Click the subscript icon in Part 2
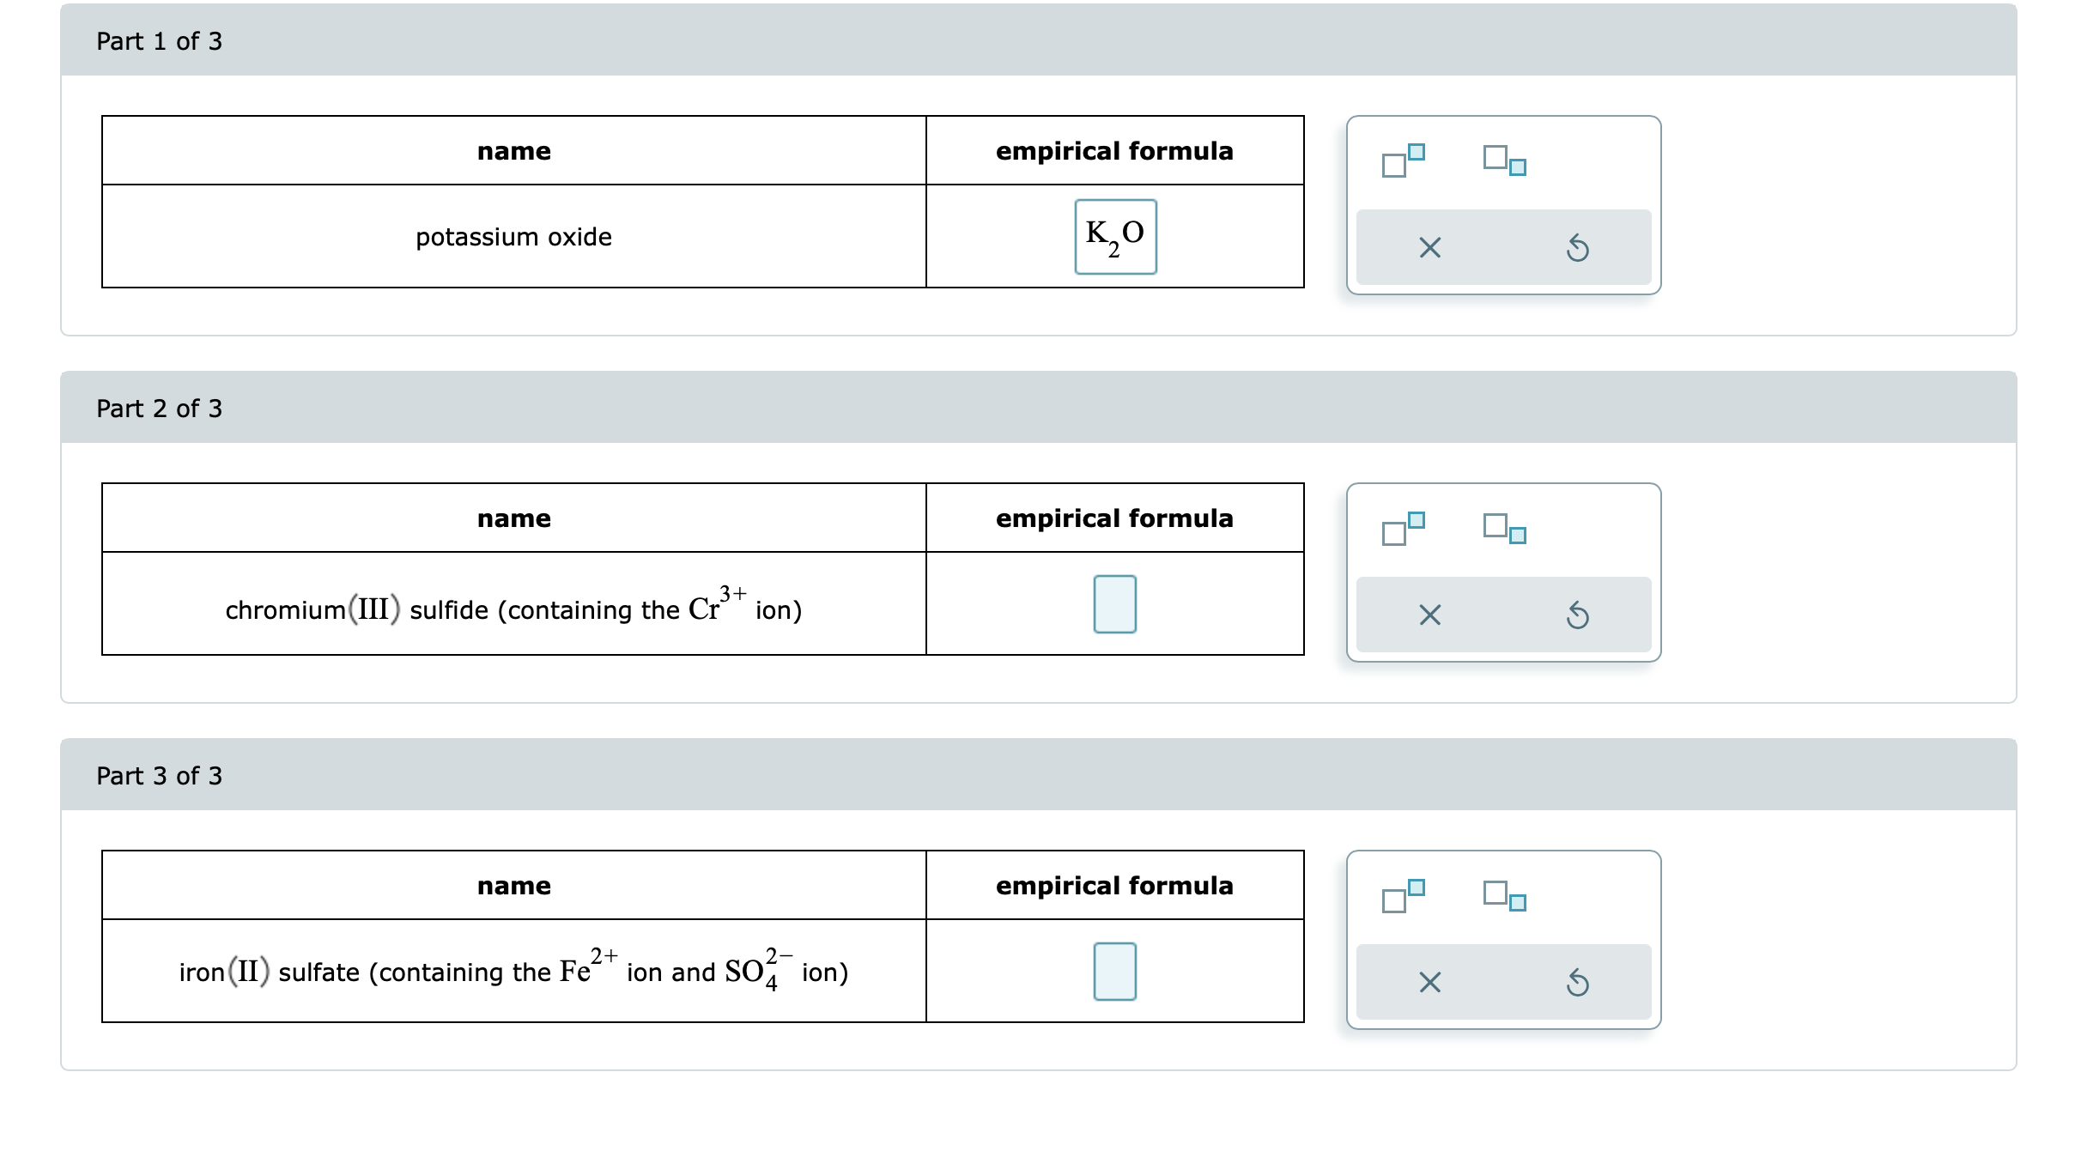Image resolution: width=2081 pixels, height=1169 pixels. [1505, 530]
